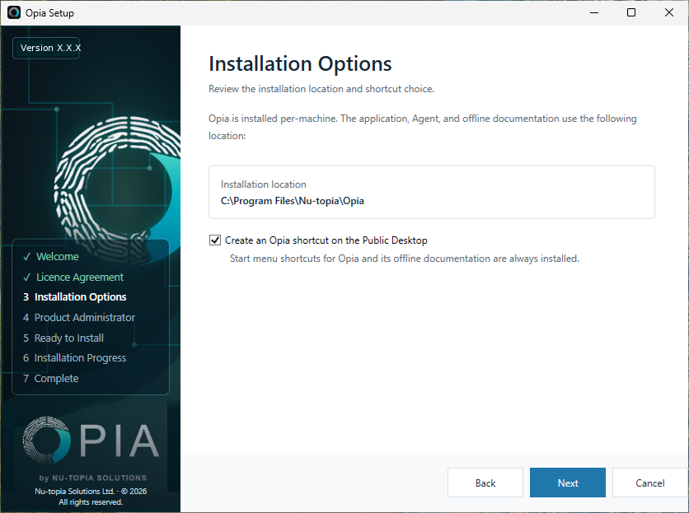
Task: Select step 3 Installation Options in the sidebar
Action: pyautogui.click(x=75, y=297)
